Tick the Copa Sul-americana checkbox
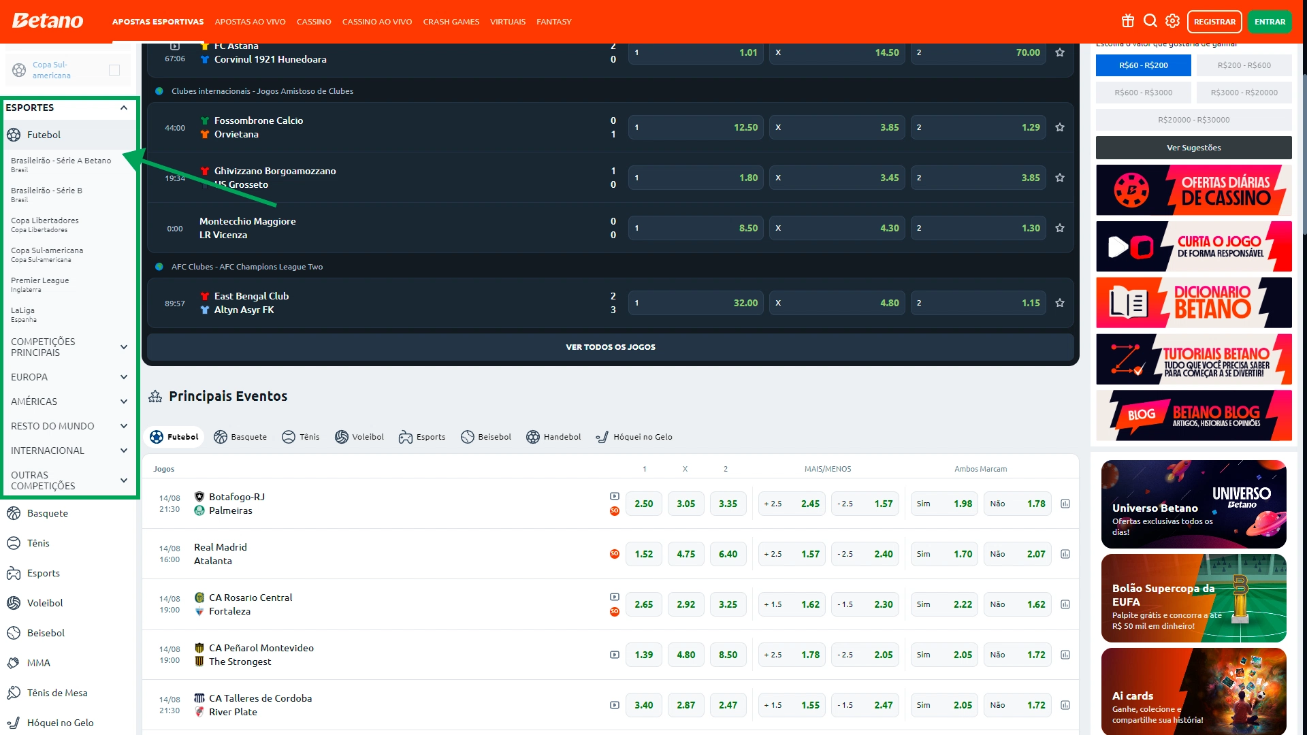 pos(114,70)
